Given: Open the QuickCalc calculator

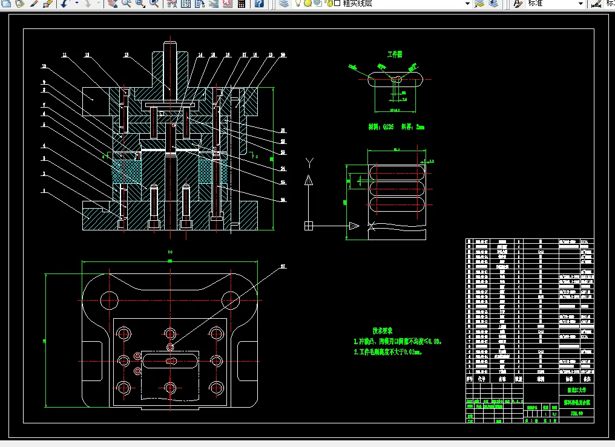Looking at the screenshot, I should [x=242, y=3].
